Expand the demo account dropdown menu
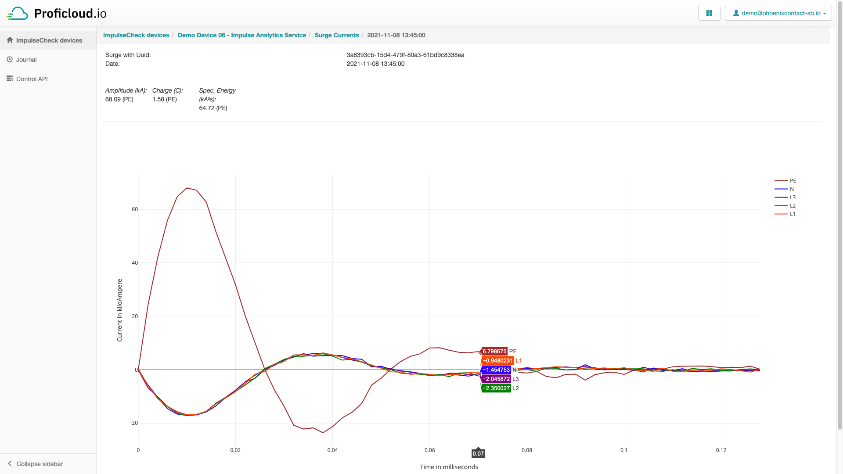This screenshot has width=843, height=474. (x=778, y=13)
